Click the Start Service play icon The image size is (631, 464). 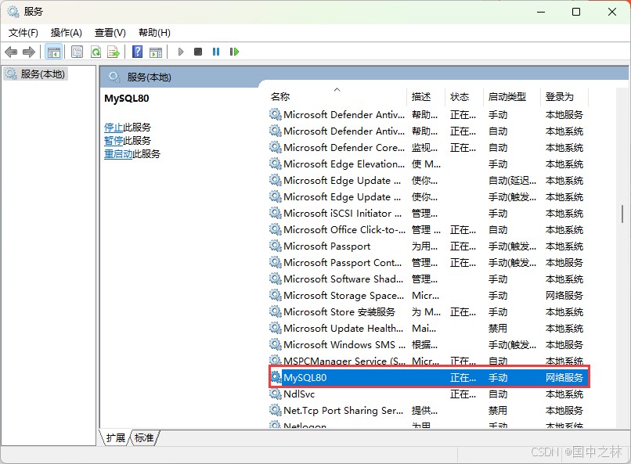pos(181,52)
